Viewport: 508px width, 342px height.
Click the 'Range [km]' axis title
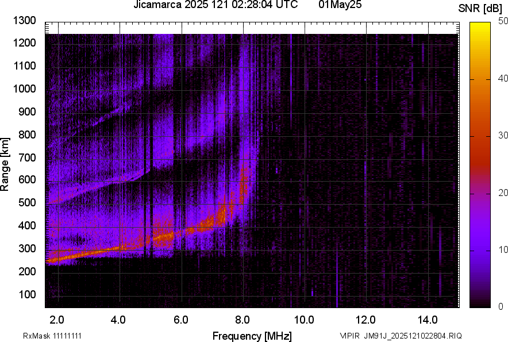[5, 164]
